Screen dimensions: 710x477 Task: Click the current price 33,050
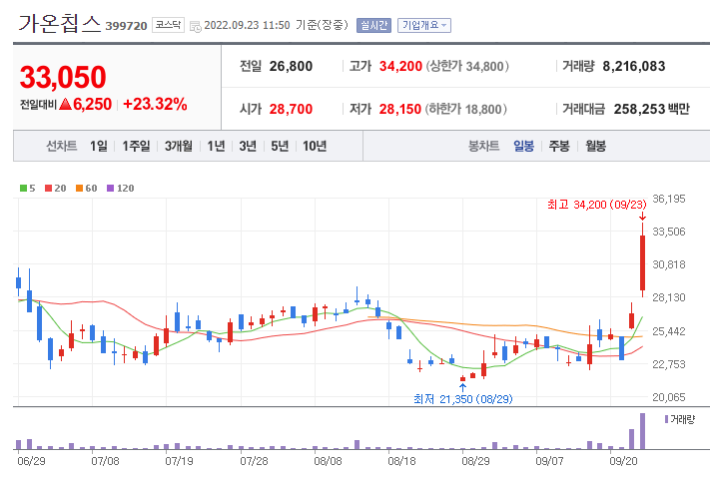pyautogui.click(x=63, y=77)
